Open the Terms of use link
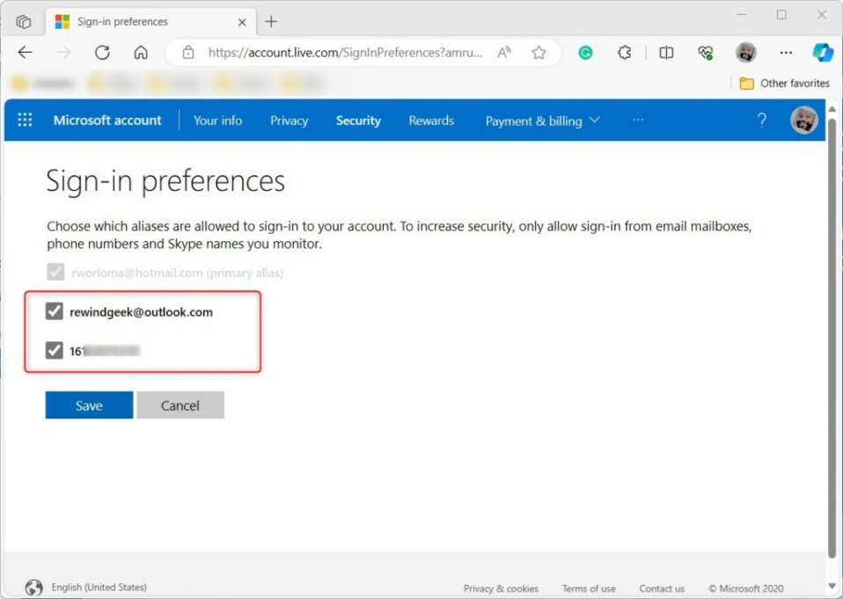 pos(589,588)
